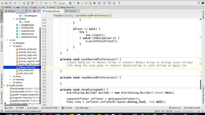
Task: Open the AVD Manager toolbar icon
Action: click(x=99, y=3)
